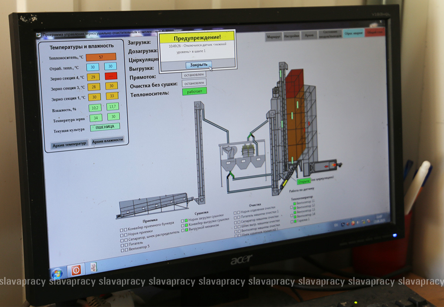Click the Очистка section heading
This screenshot has height=307, width=444.
pyautogui.click(x=255, y=204)
